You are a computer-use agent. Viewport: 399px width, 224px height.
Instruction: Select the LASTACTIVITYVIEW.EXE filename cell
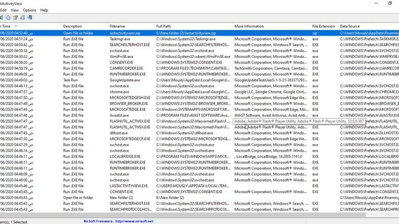(x=128, y=185)
